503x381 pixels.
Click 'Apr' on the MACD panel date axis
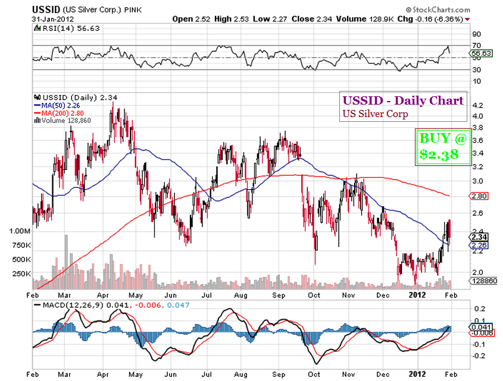pyautogui.click(x=102, y=374)
